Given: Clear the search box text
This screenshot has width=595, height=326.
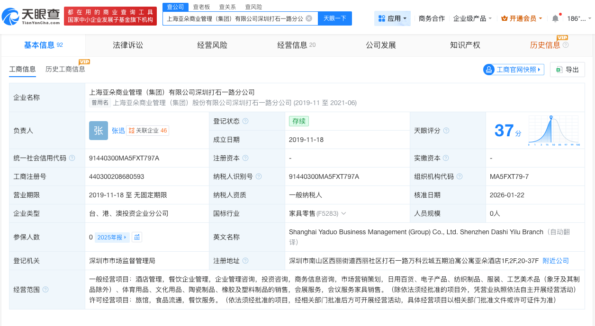Looking at the screenshot, I should [309, 18].
